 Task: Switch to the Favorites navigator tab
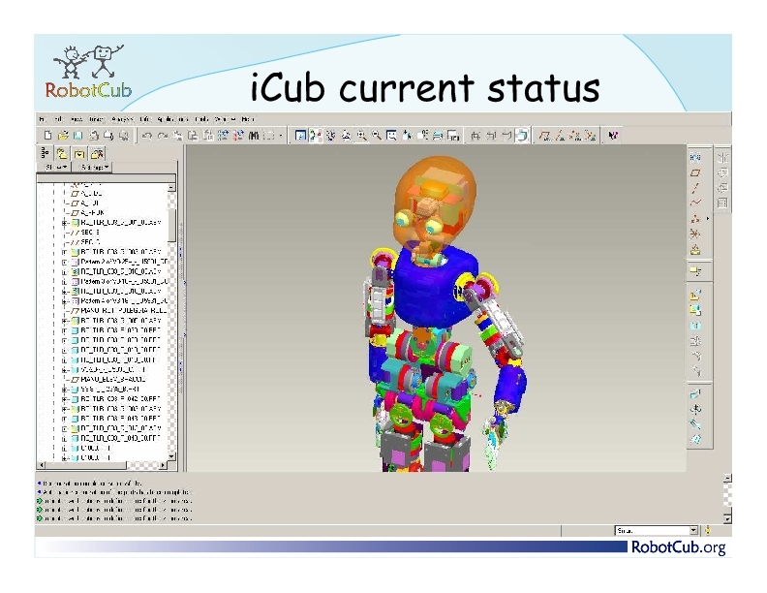79,154
